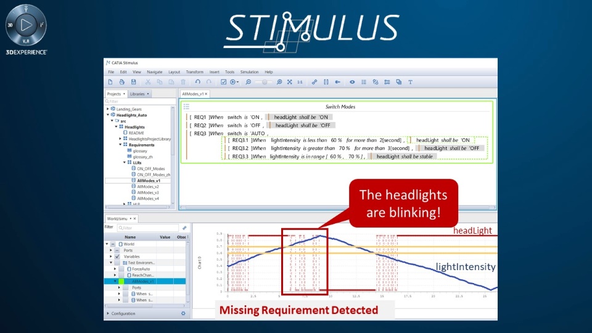Toggle the Test Environm... checkbox
The width and height of the screenshot is (592, 333).
(x=117, y=263)
